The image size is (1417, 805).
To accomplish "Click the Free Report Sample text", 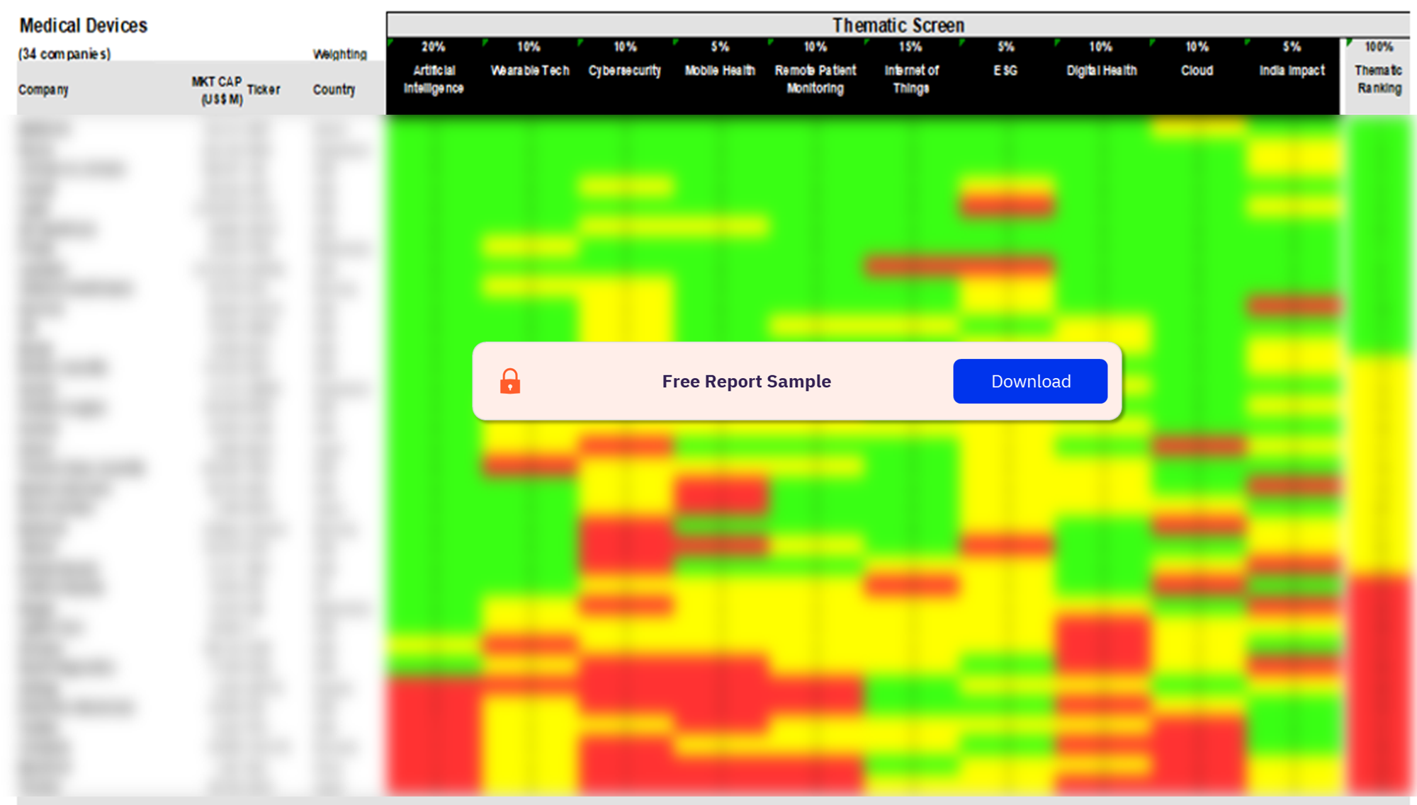I will click(x=746, y=381).
